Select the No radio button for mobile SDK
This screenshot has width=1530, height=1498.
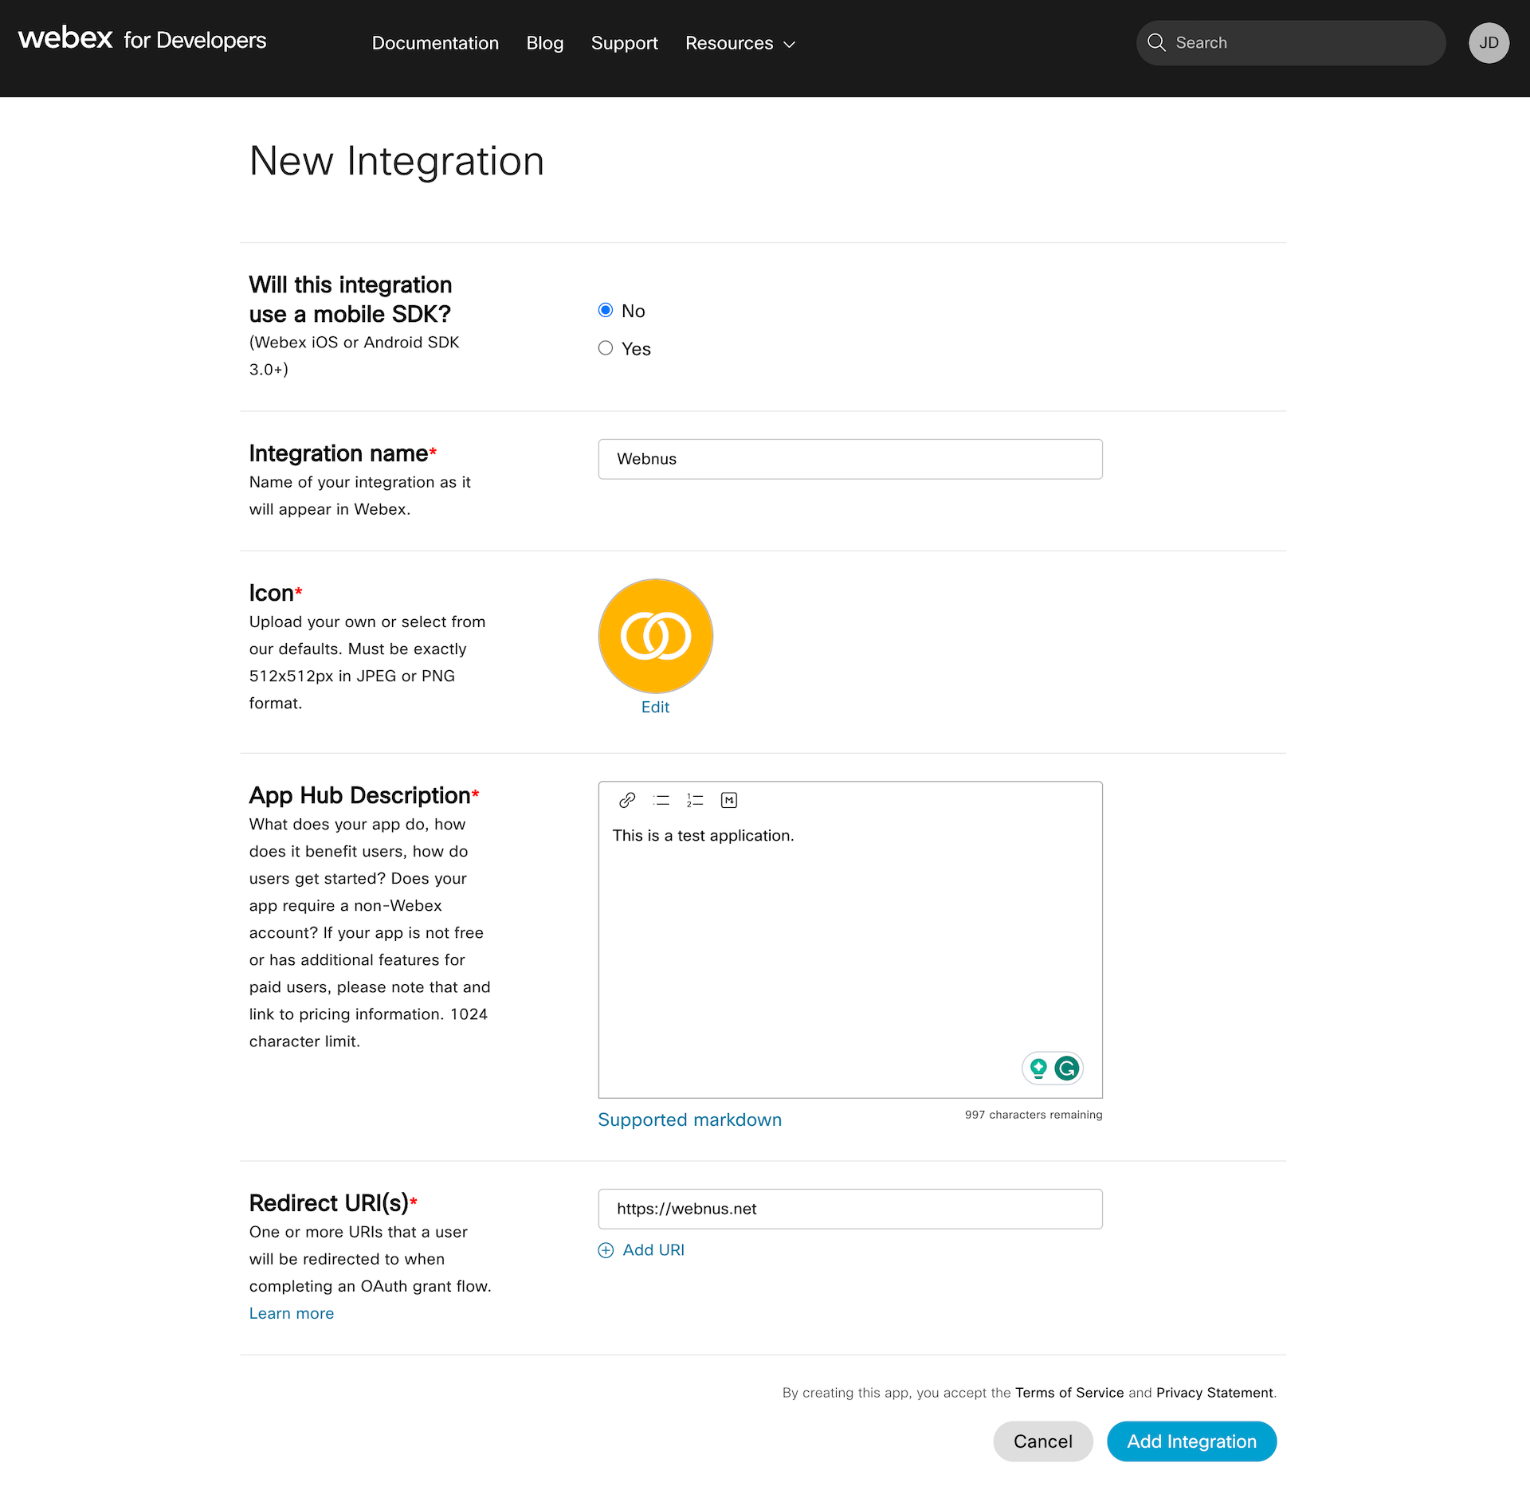click(x=606, y=310)
